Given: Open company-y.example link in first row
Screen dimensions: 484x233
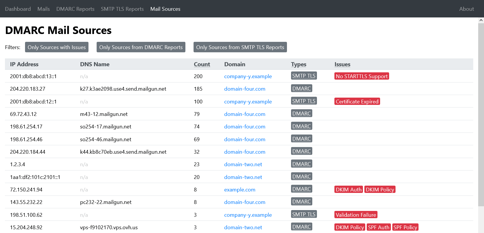Looking at the screenshot, I should [x=248, y=76].
